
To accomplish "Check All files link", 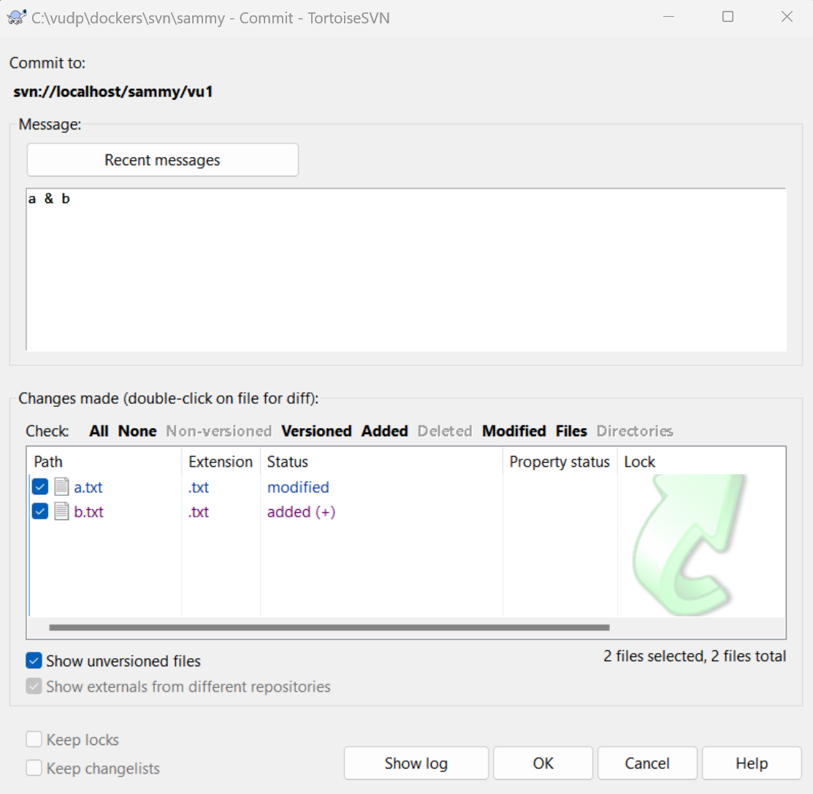I will [99, 431].
